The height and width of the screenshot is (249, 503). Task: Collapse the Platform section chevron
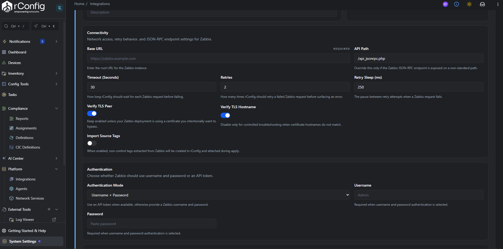[56, 169]
